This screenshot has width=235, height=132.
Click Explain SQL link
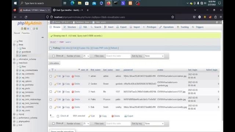point(84,48)
